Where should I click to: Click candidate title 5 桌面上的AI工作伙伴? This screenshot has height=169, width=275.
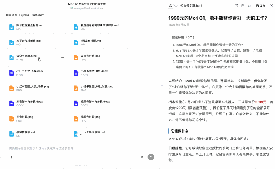pos(205,67)
